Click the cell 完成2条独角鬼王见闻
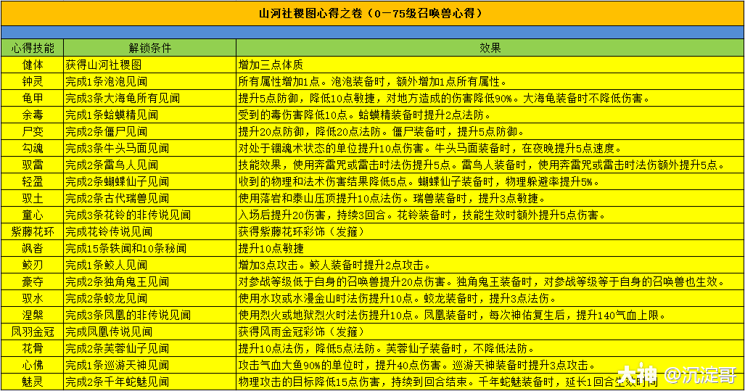This screenshot has width=745, height=391. tap(149, 281)
